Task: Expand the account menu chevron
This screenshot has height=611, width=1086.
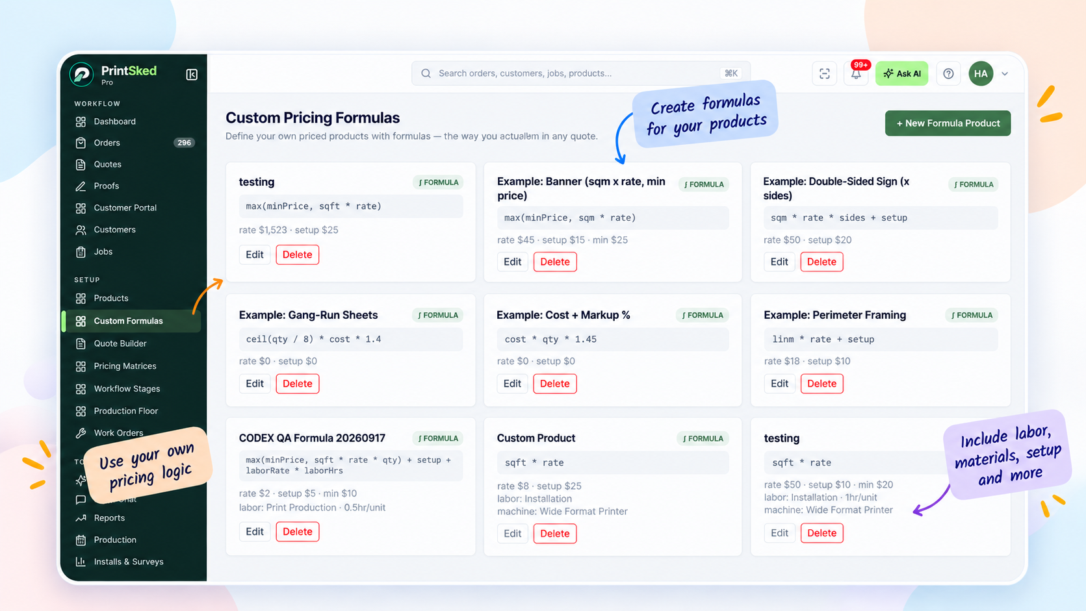Action: point(1005,74)
